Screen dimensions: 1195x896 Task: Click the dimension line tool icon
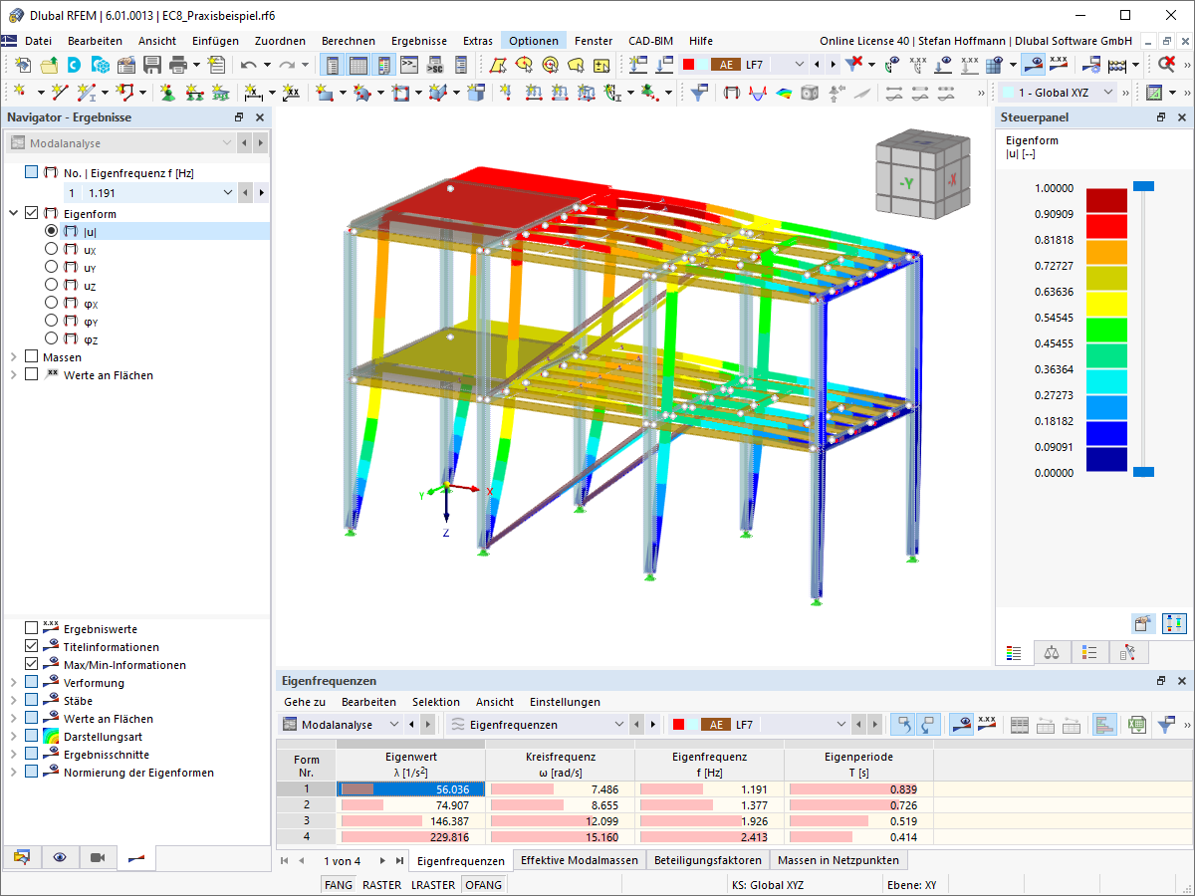[253, 93]
